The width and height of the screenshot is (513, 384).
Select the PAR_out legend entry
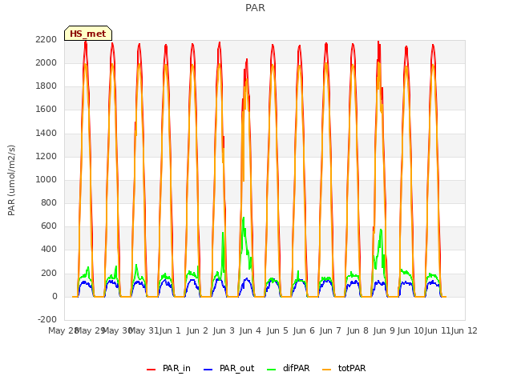[x=228, y=368]
